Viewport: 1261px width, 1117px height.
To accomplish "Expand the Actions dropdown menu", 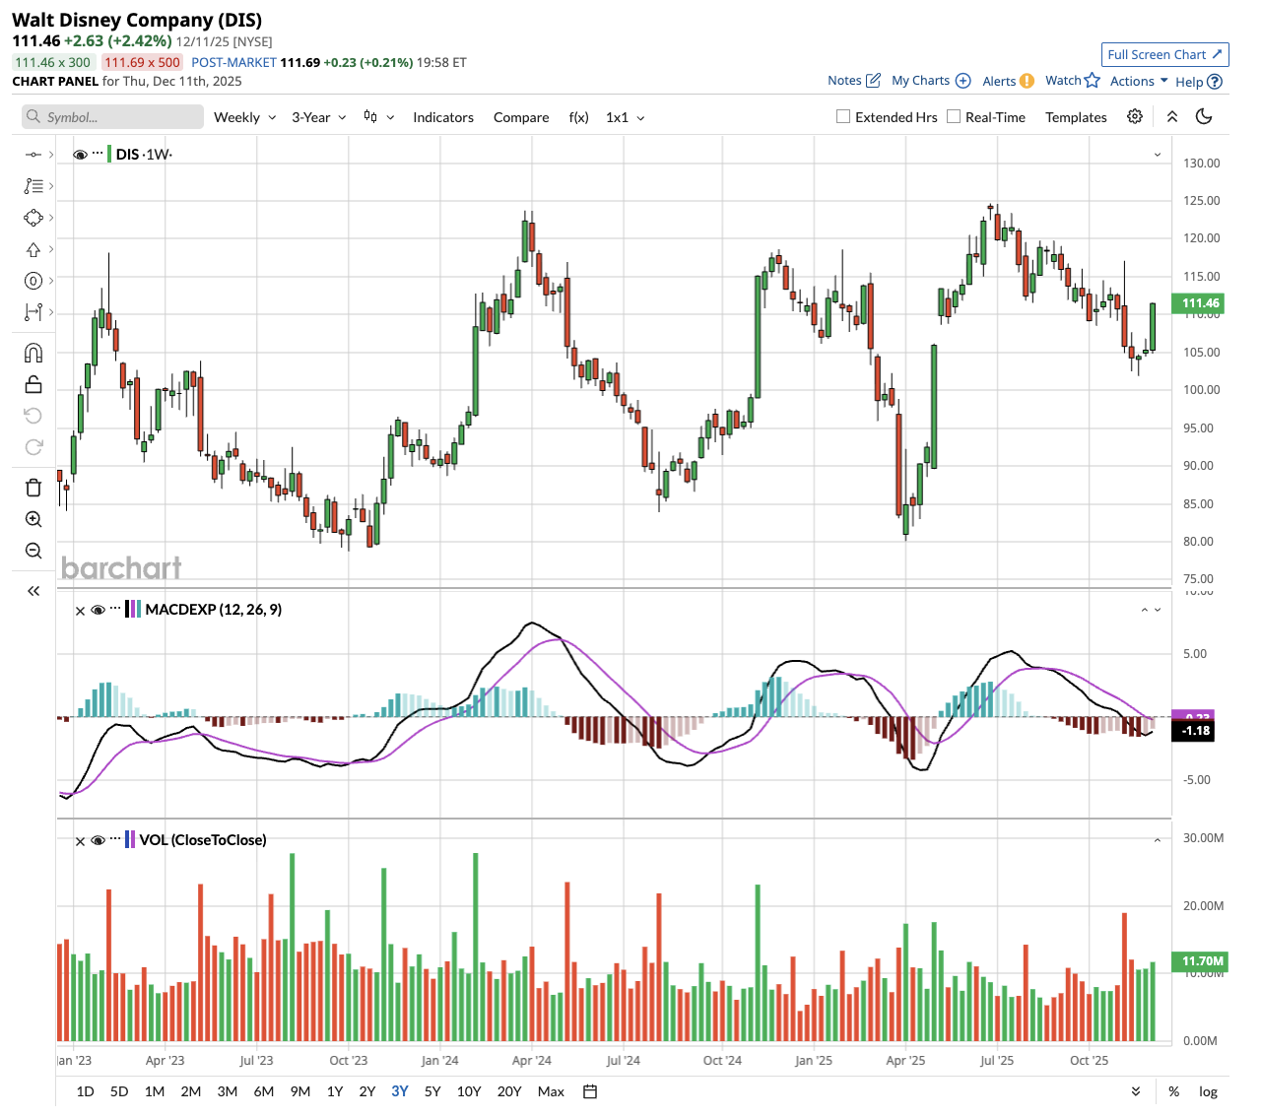I will (x=1139, y=81).
